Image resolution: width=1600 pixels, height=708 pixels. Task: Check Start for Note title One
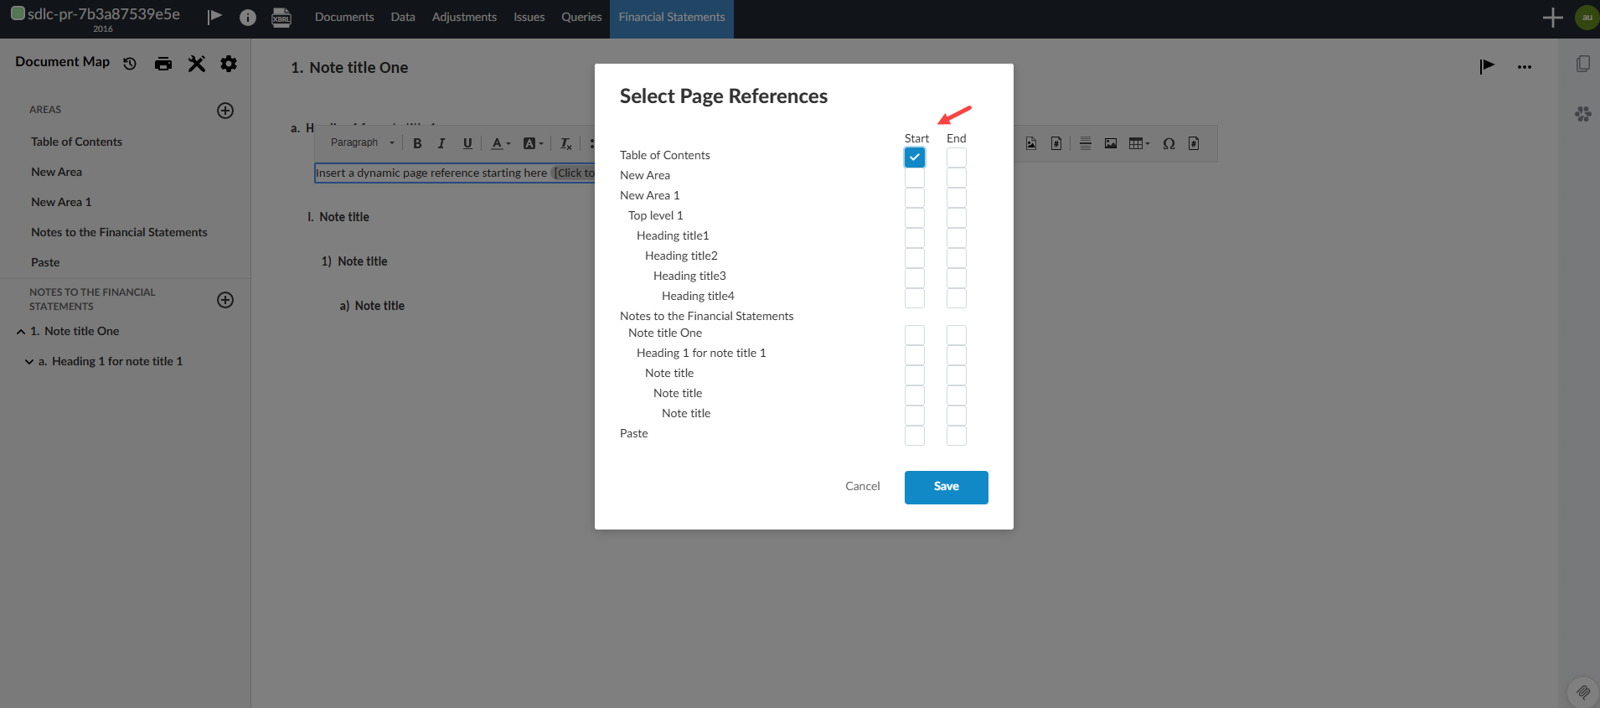pos(915,335)
